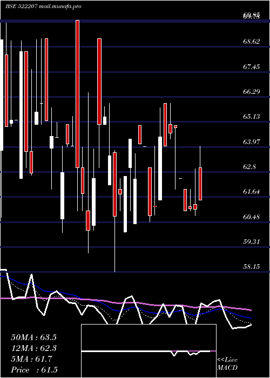Click the 61.64 price axis label
Viewport: 270px width, 378px height.
tap(252, 192)
